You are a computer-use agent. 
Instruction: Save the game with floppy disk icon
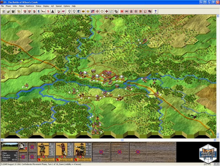[13, 11]
